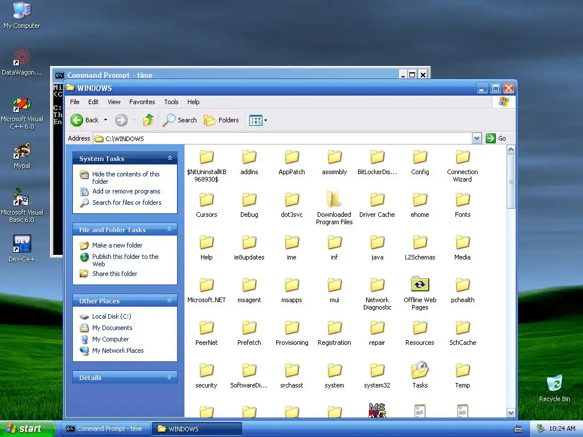
Task: Open the Views icon menu
Action: pos(256,121)
